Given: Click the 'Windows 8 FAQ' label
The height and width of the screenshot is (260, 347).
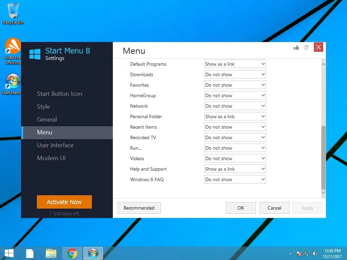Looking at the screenshot, I should pos(147,179).
